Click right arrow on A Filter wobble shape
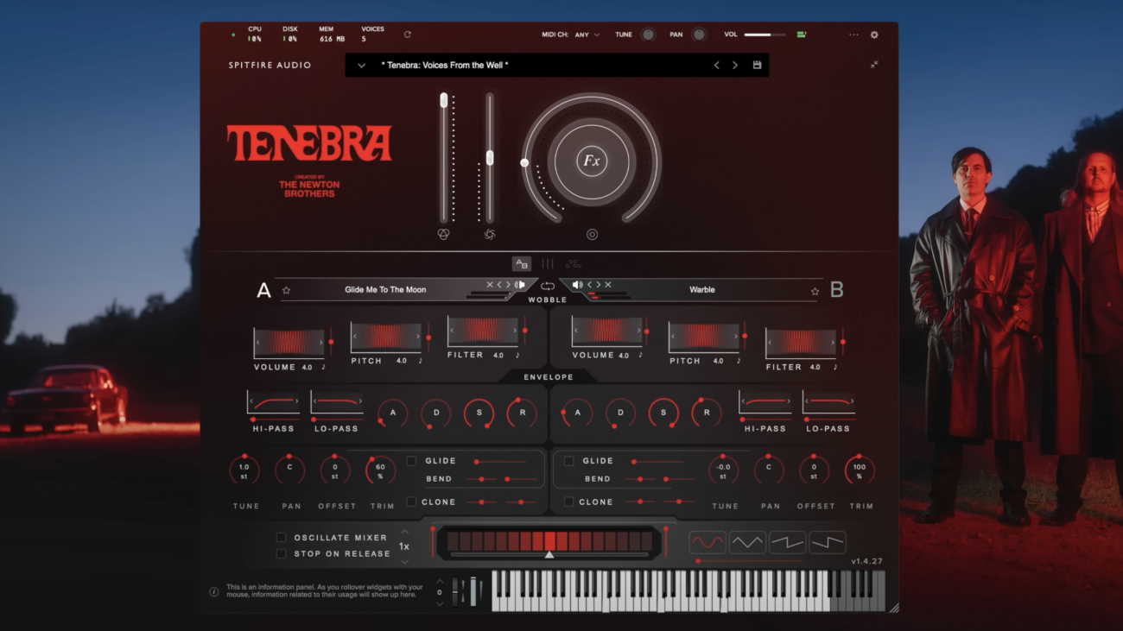 [x=515, y=331]
